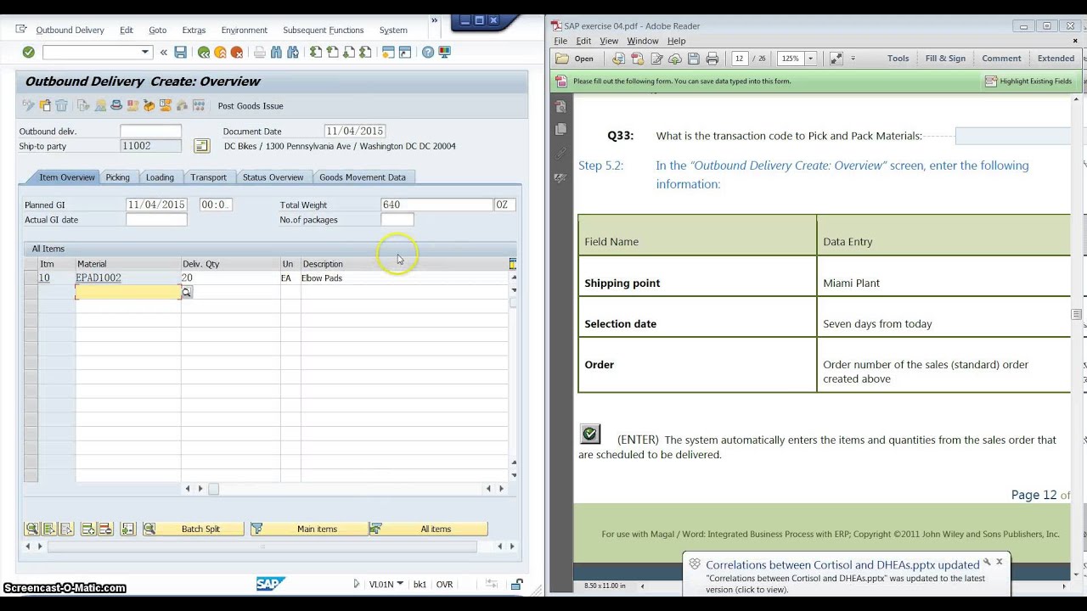Click the Adobe Reader vertical scrollbar thumb
The height and width of the screenshot is (611, 1087).
[1076, 315]
